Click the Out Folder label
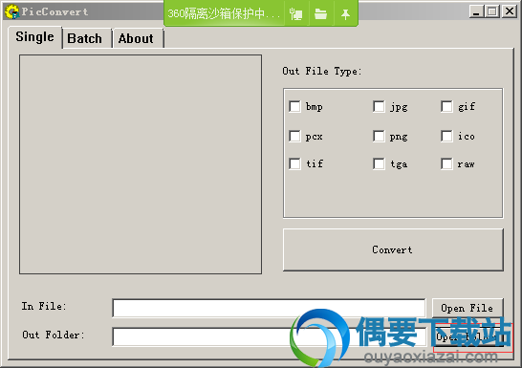 [54, 335]
